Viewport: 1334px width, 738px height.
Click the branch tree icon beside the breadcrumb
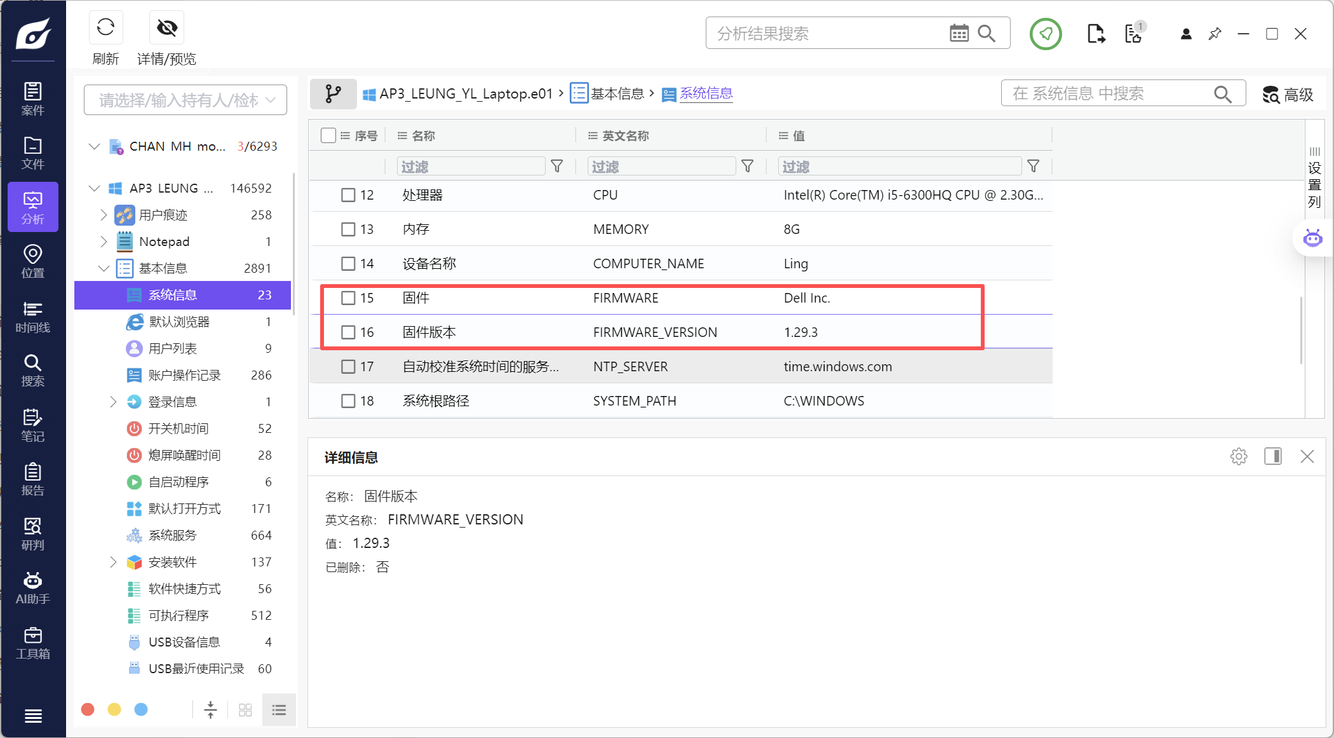(333, 94)
